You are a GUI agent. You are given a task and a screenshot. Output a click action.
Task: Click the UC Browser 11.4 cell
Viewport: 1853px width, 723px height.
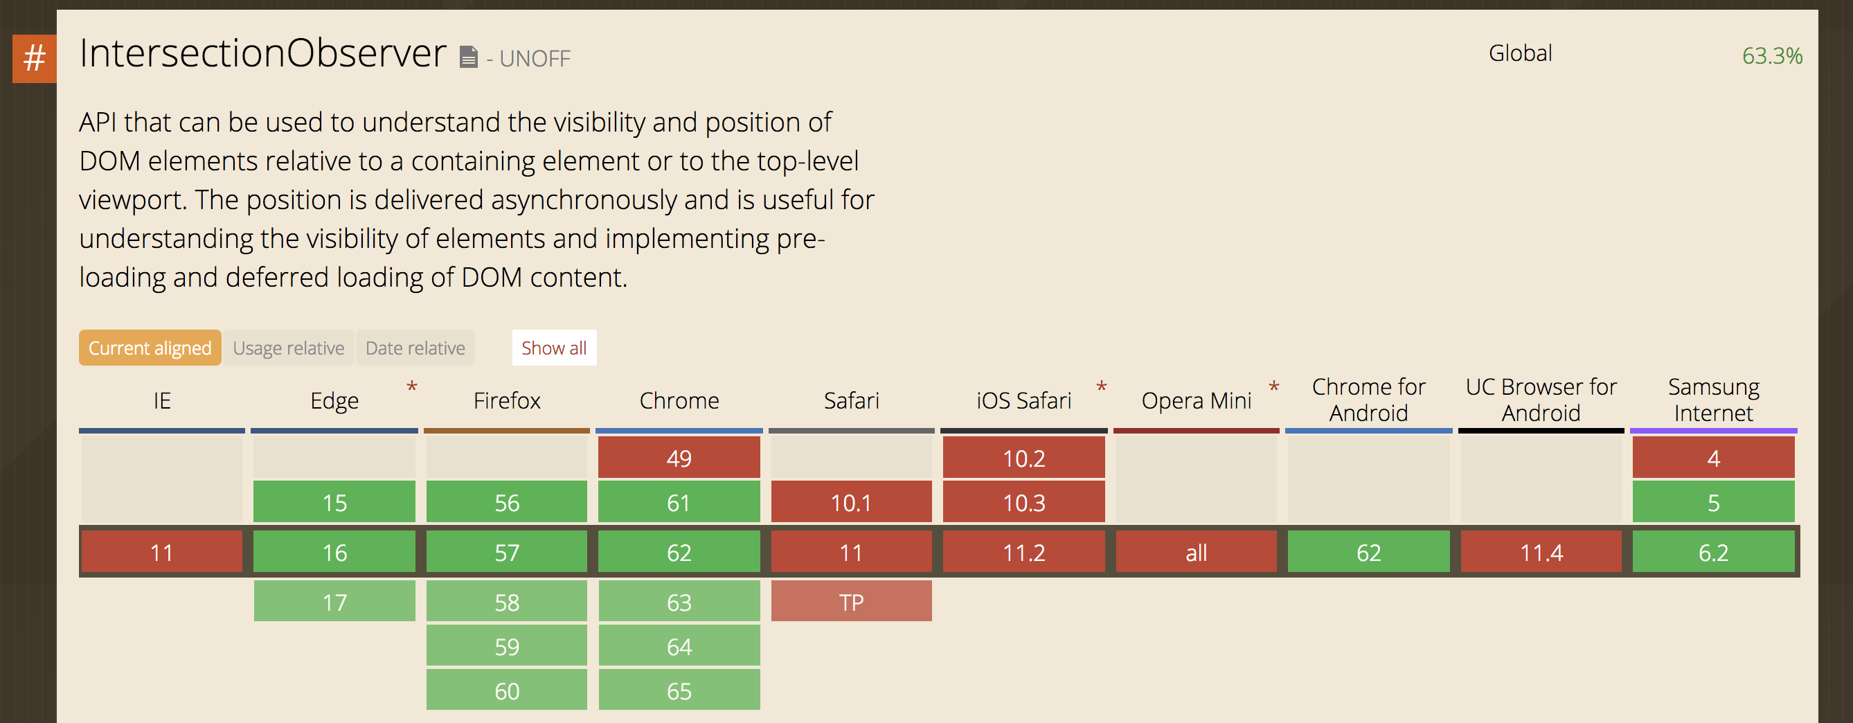(x=1540, y=552)
